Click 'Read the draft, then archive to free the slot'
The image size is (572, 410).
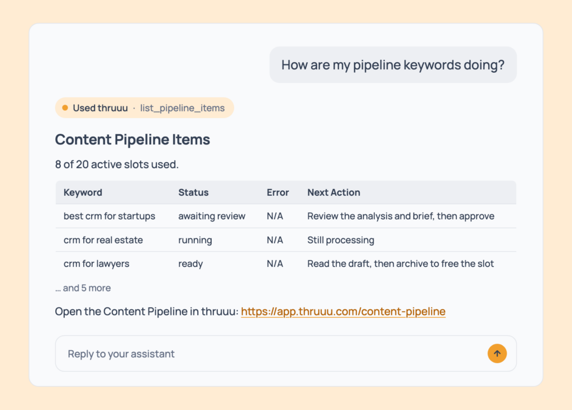(400, 263)
